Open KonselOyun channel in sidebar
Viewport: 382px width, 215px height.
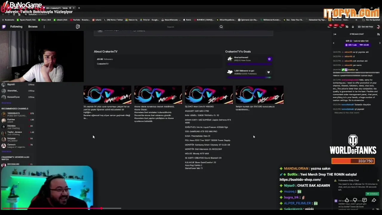coord(18,97)
